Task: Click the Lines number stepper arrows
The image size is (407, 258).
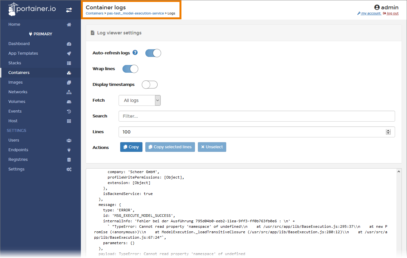Action: point(388,132)
